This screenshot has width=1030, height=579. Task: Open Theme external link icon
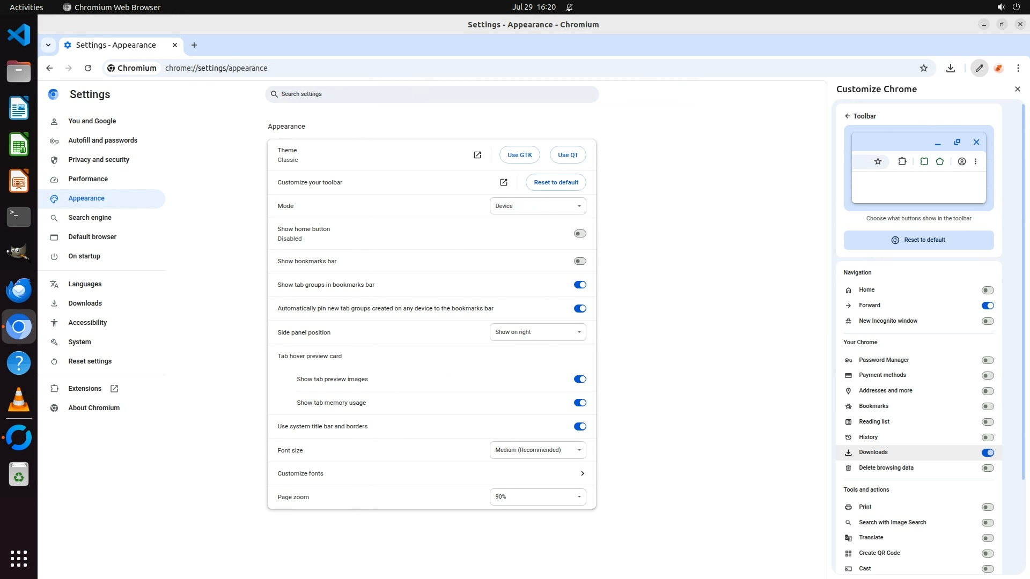tap(477, 155)
